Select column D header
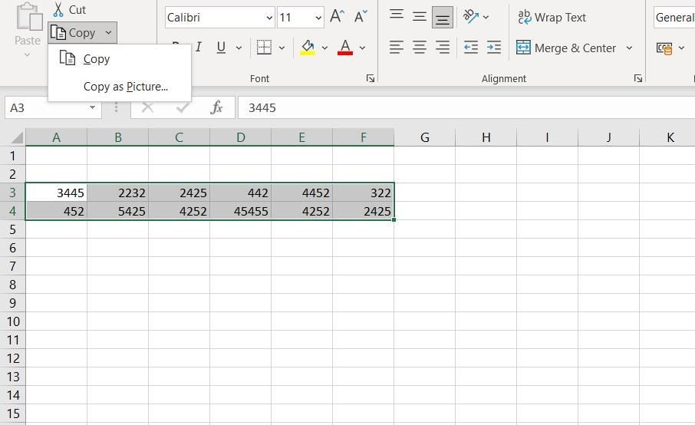 coord(240,137)
